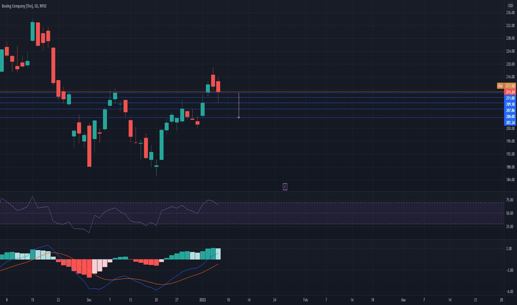Click 228.00 on the price scale

coord(510,38)
